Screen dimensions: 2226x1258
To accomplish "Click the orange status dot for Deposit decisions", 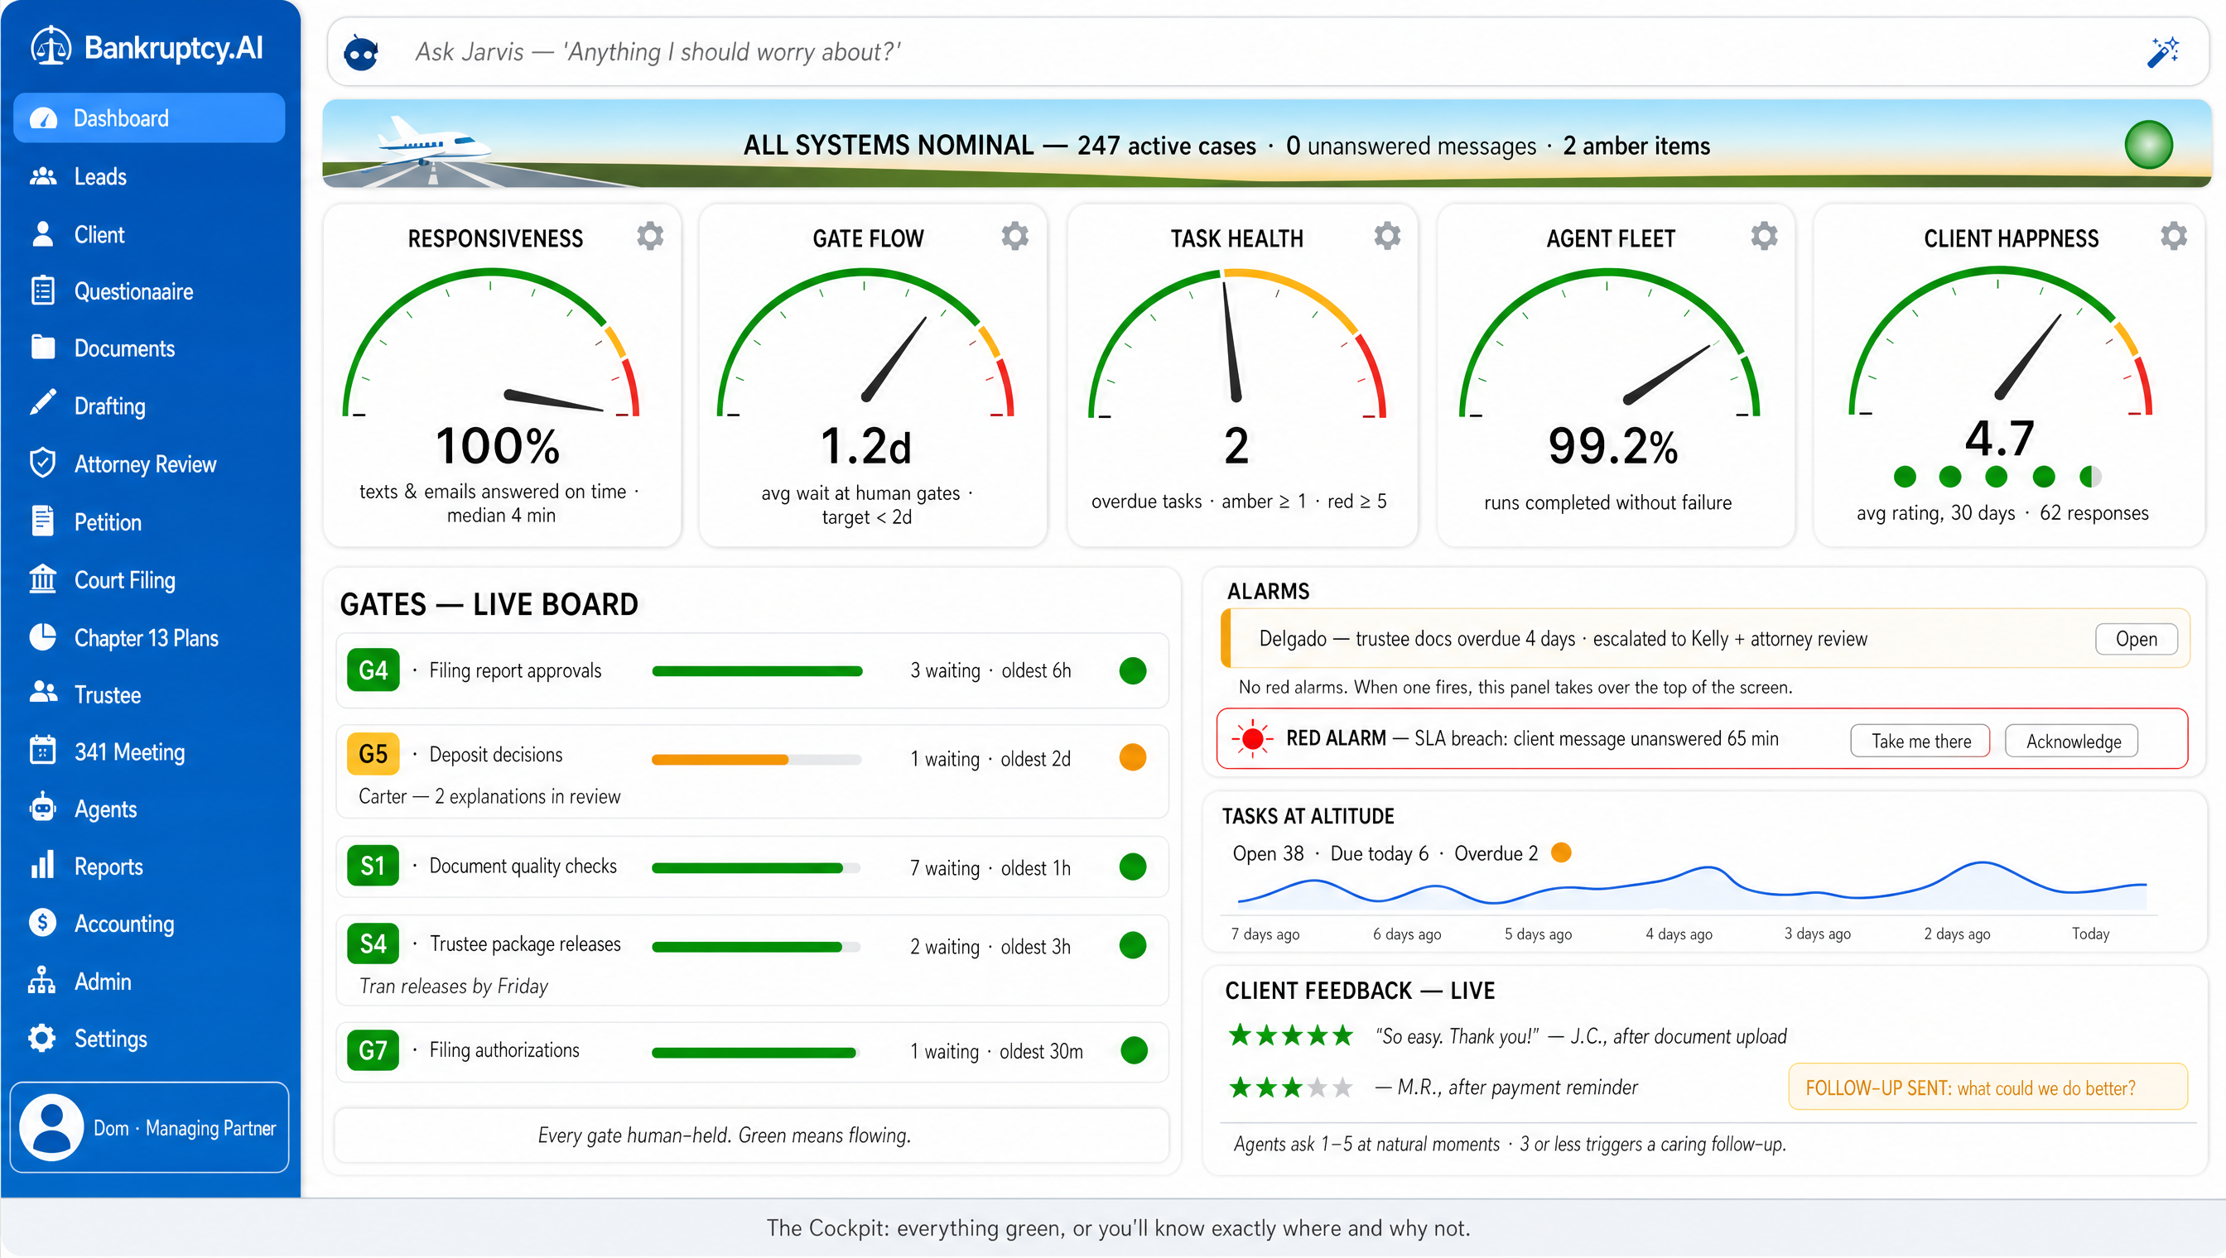I will coord(1132,757).
